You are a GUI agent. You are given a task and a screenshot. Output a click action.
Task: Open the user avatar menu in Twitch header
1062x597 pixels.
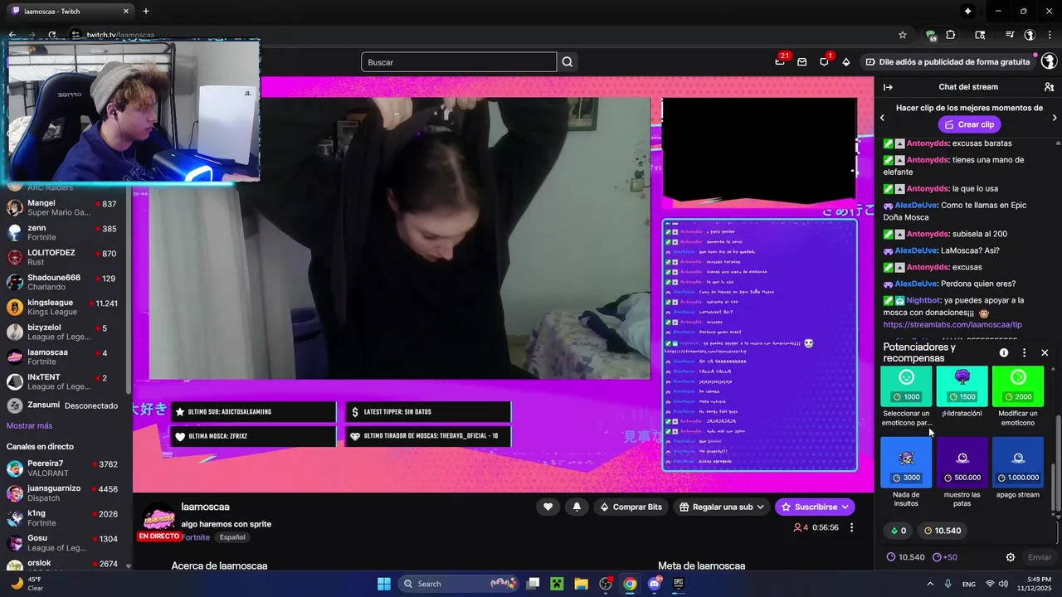1048,61
